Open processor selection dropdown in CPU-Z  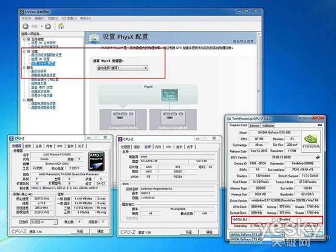(x=44, y=222)
